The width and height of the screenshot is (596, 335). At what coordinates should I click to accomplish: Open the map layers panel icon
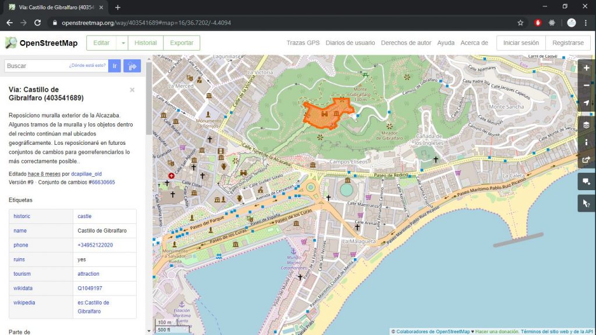pos(586,124)
